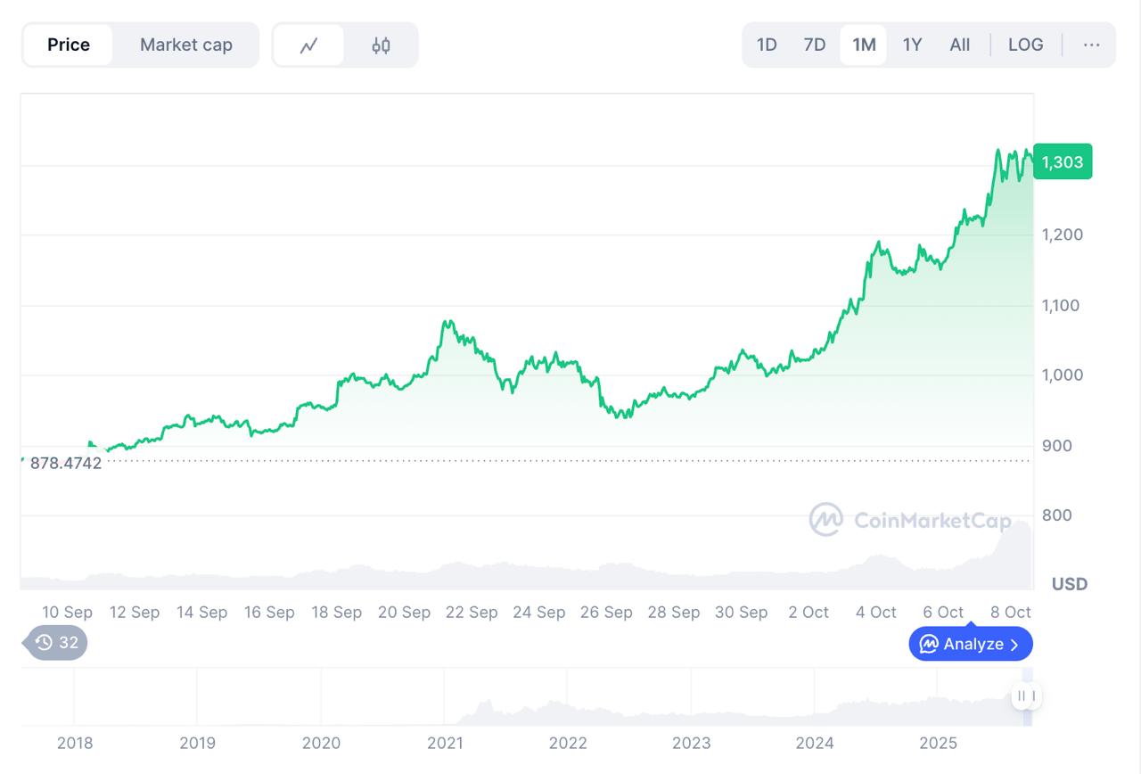
Task: Click the CoinMarketCap watermark logo
Action: tap(826, 520)
